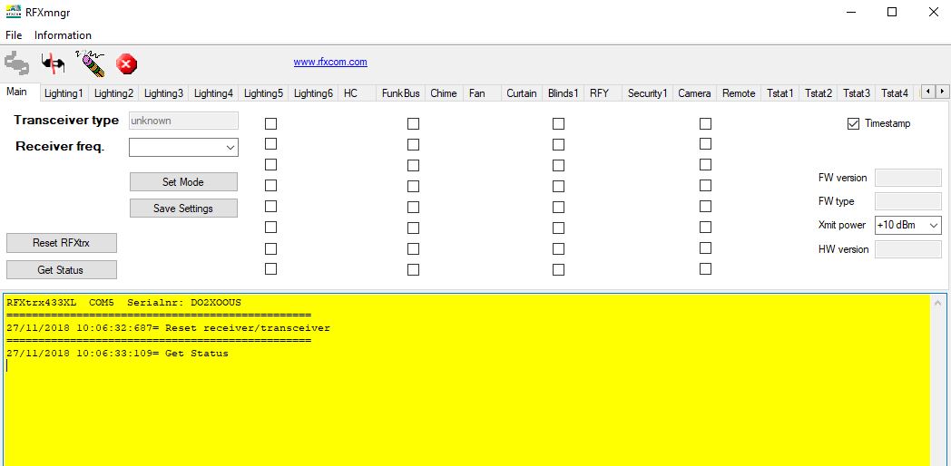Click the clear log eraser icon

tap(90, 63)
